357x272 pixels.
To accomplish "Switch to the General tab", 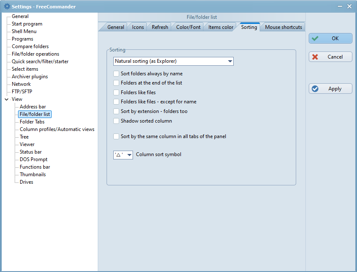I will click(116, 27).
